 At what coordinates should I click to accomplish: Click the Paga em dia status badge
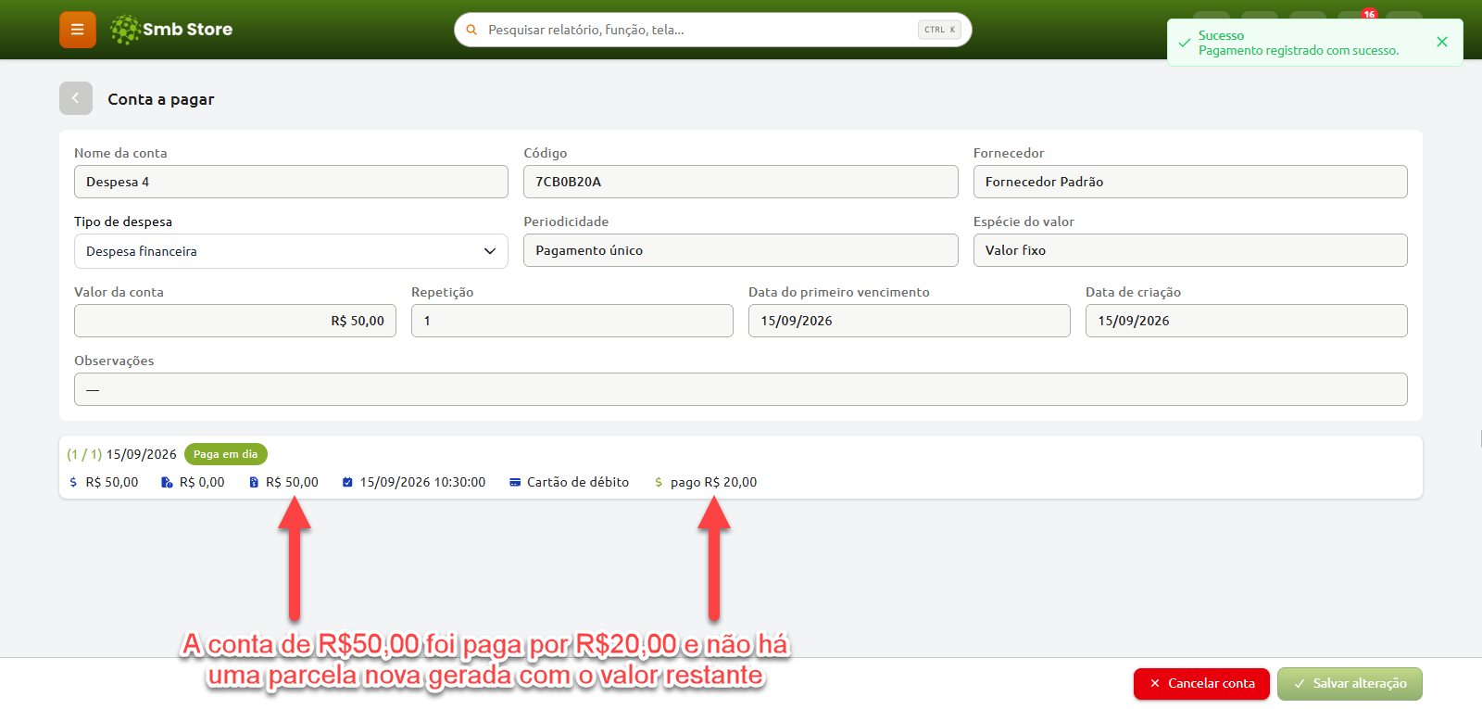pos(226,454)
